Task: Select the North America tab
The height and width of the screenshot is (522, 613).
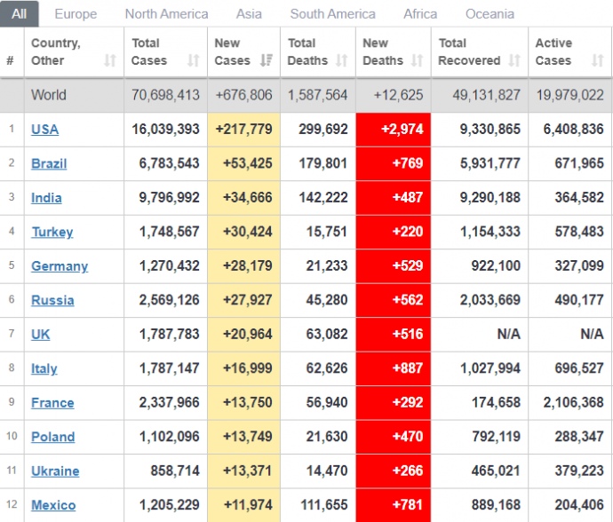Action: click(x=166, y=14)
